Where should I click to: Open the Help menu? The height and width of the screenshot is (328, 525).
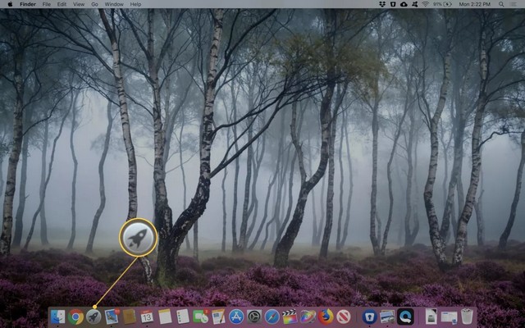click(x=135, y=4)
